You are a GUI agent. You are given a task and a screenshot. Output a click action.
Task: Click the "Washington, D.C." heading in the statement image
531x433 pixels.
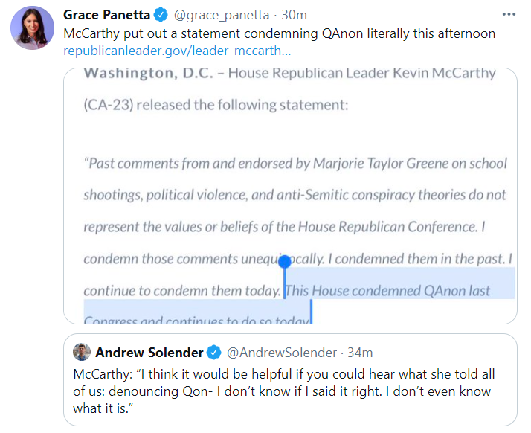pos(148,74)
